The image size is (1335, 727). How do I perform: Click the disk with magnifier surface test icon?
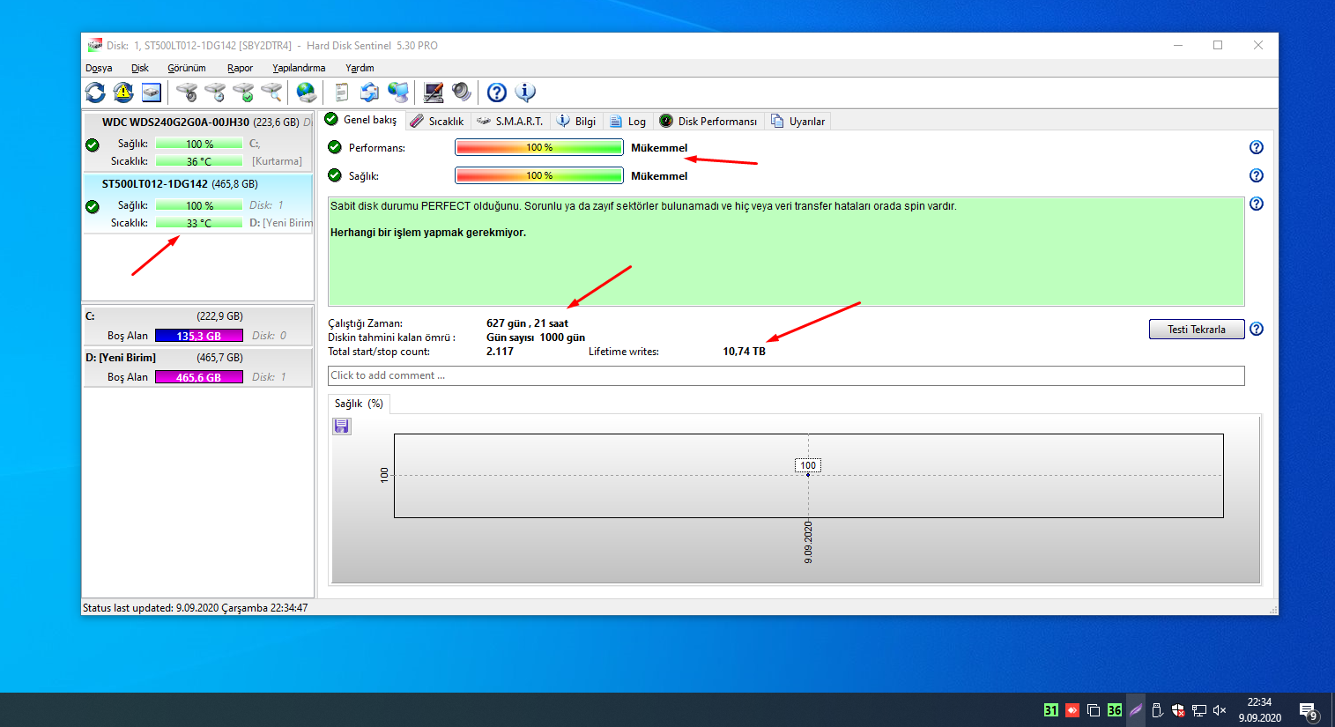pyautogui.click(x=271, y=92)
